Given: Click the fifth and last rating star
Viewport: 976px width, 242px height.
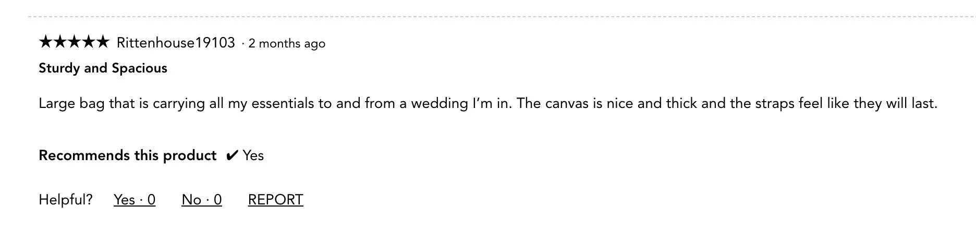Looking at the screenshot, I should [x=102, y=42].
